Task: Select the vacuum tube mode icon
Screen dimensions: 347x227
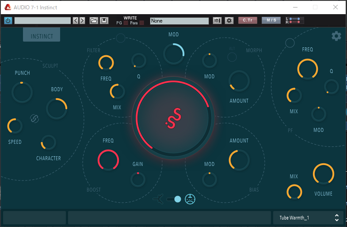Action: click(x=191, y=199)
